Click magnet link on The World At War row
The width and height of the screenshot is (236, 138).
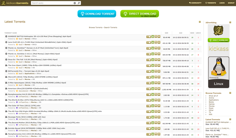pyautogui.click(x=156, y=100)
